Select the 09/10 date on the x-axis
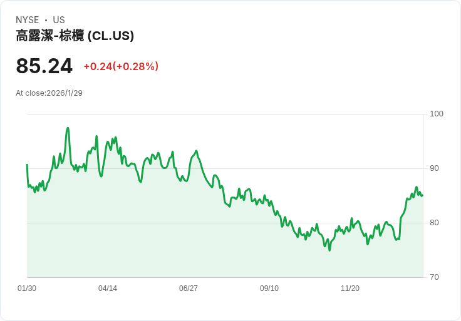The width and height of the screenshot is (461, 321). (269, 288)
